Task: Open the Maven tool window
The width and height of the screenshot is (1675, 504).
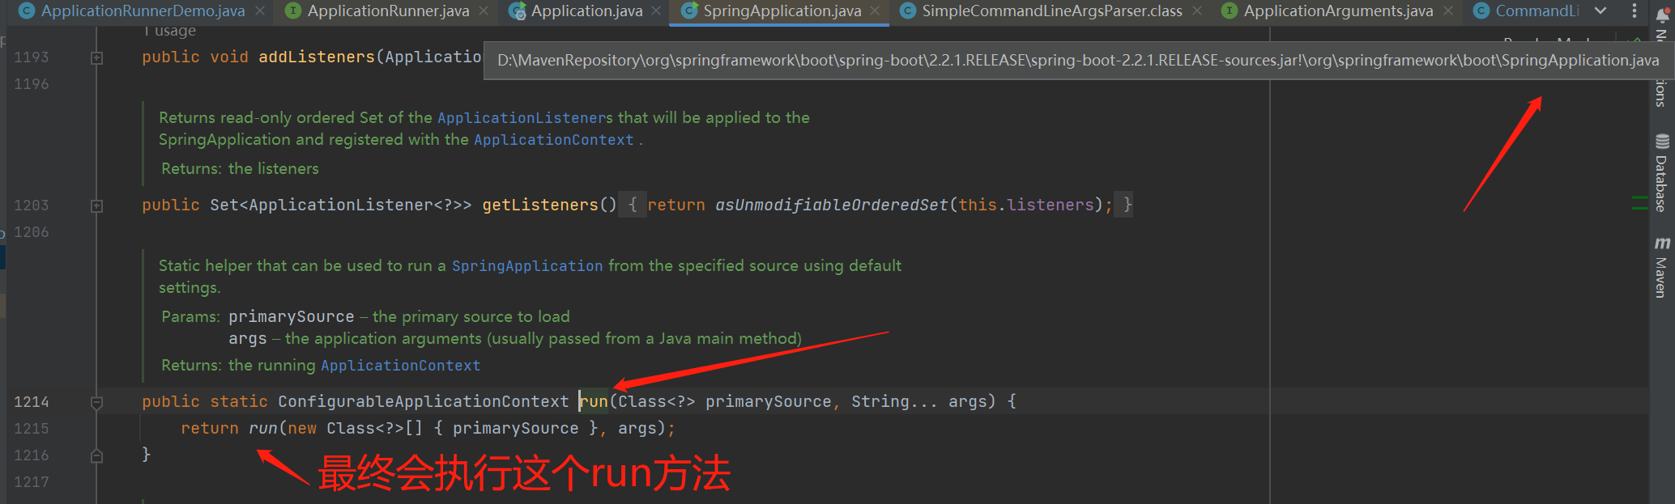Action: tap(1662, 267)
